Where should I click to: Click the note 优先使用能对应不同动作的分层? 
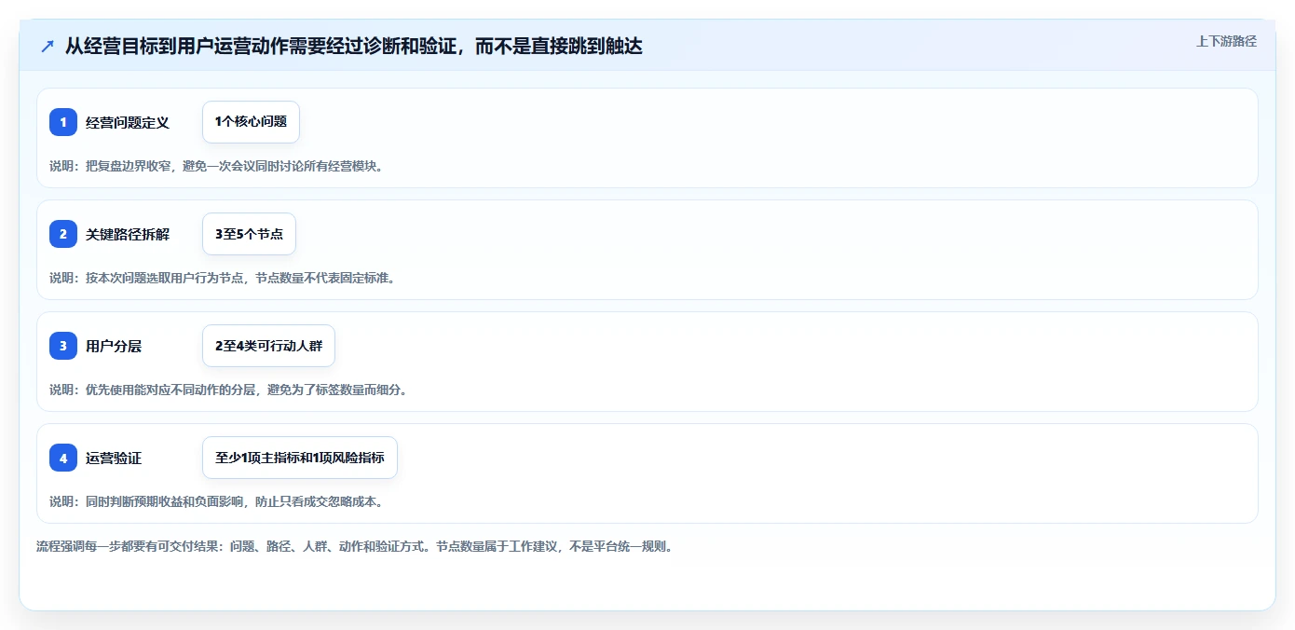click(228, 390)
